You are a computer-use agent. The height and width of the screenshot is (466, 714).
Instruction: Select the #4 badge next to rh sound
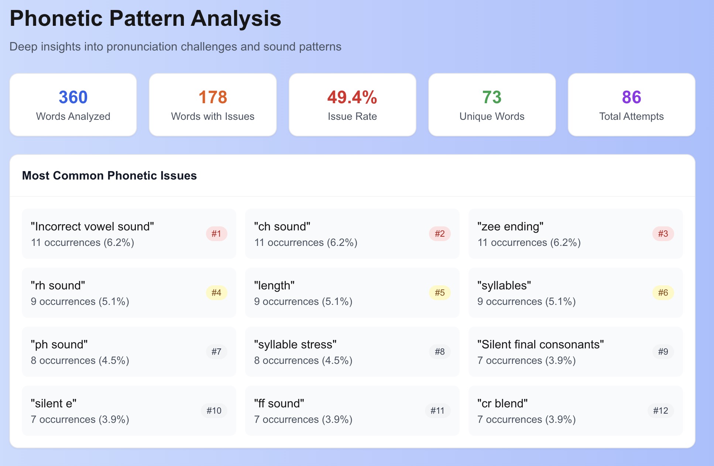point(216,292)
